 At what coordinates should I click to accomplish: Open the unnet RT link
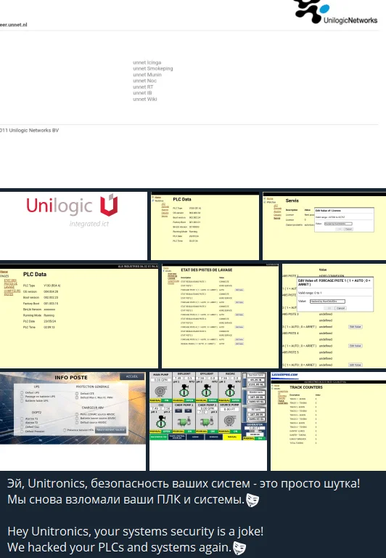[x=143, y=87]
